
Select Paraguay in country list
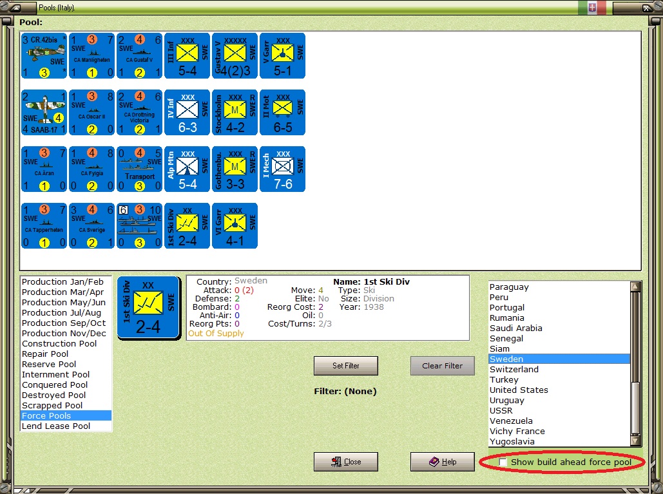(559, 287)
